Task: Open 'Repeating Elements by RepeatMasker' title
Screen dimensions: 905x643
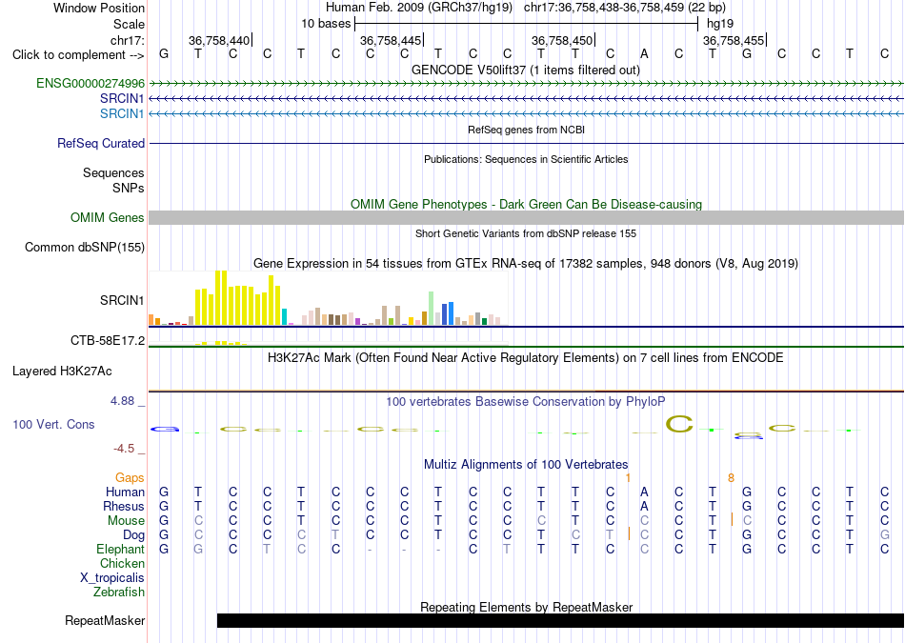Action: tap(526, 607)
